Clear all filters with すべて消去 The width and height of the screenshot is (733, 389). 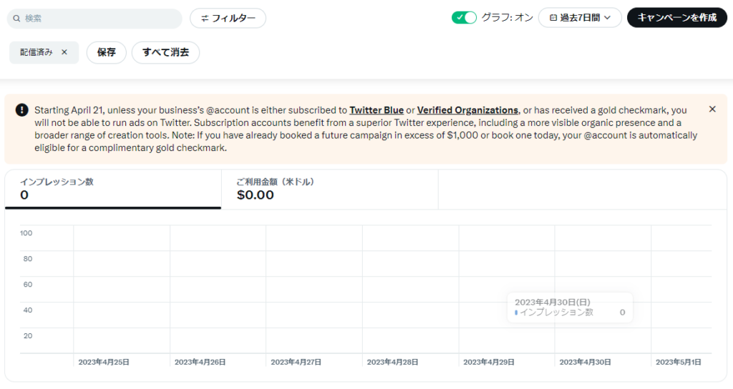point(165,52)
